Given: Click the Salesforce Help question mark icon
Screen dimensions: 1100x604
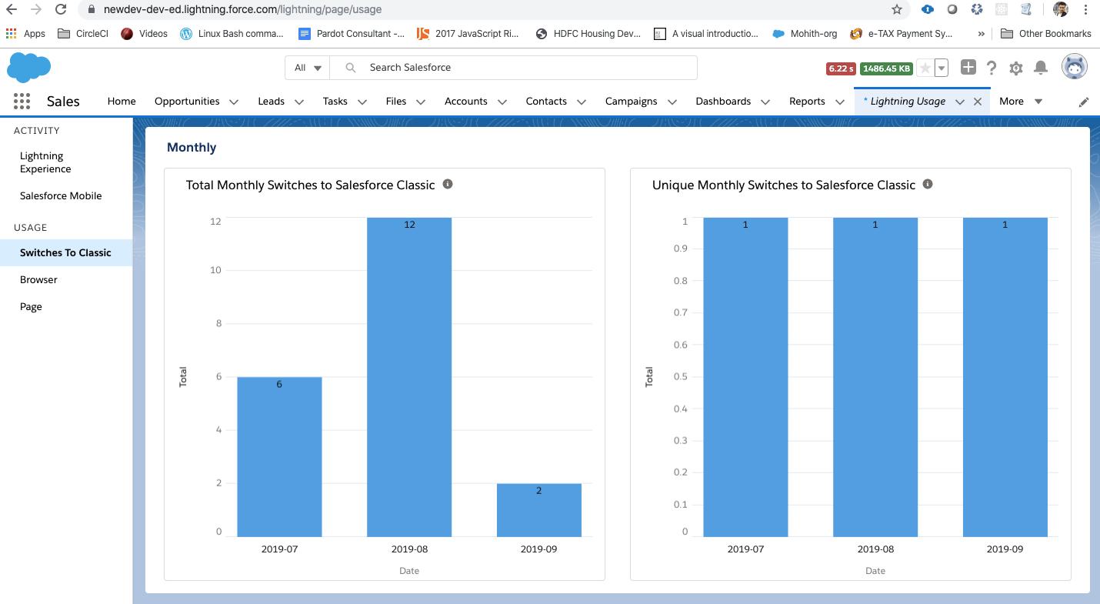Looking at the screenshot, I should (x=991, y=68).
